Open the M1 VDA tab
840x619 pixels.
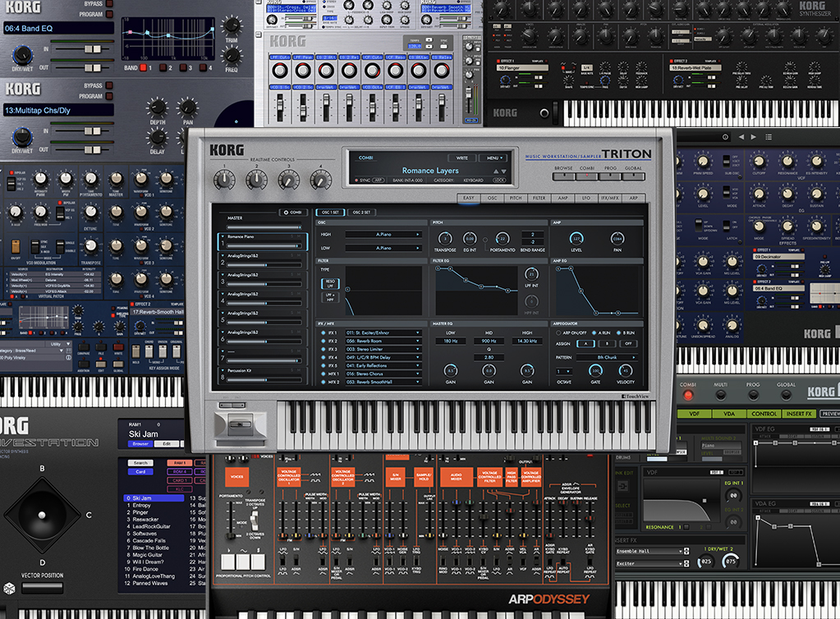coord(728,414)
